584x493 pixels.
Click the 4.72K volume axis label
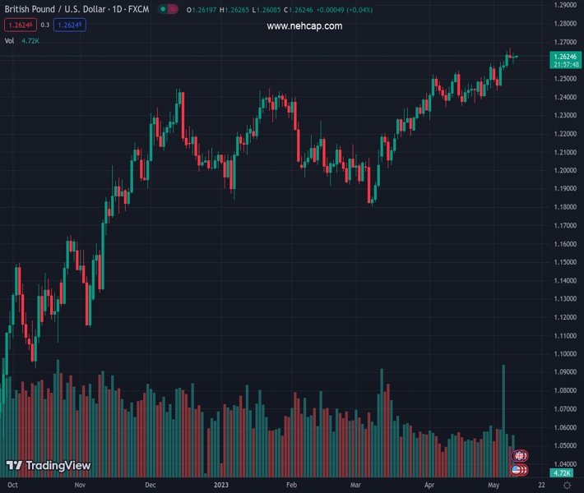click(563, 473)
